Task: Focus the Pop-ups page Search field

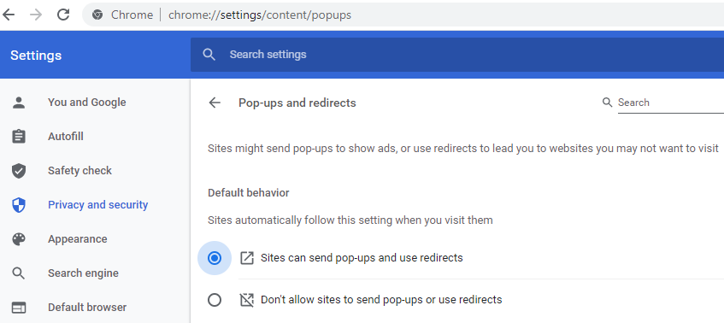Action: click(x=671, y=103)
